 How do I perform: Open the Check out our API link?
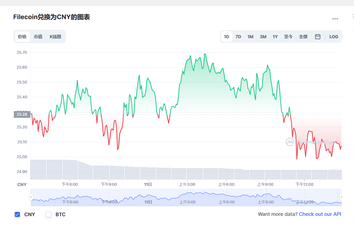point(320,214)
